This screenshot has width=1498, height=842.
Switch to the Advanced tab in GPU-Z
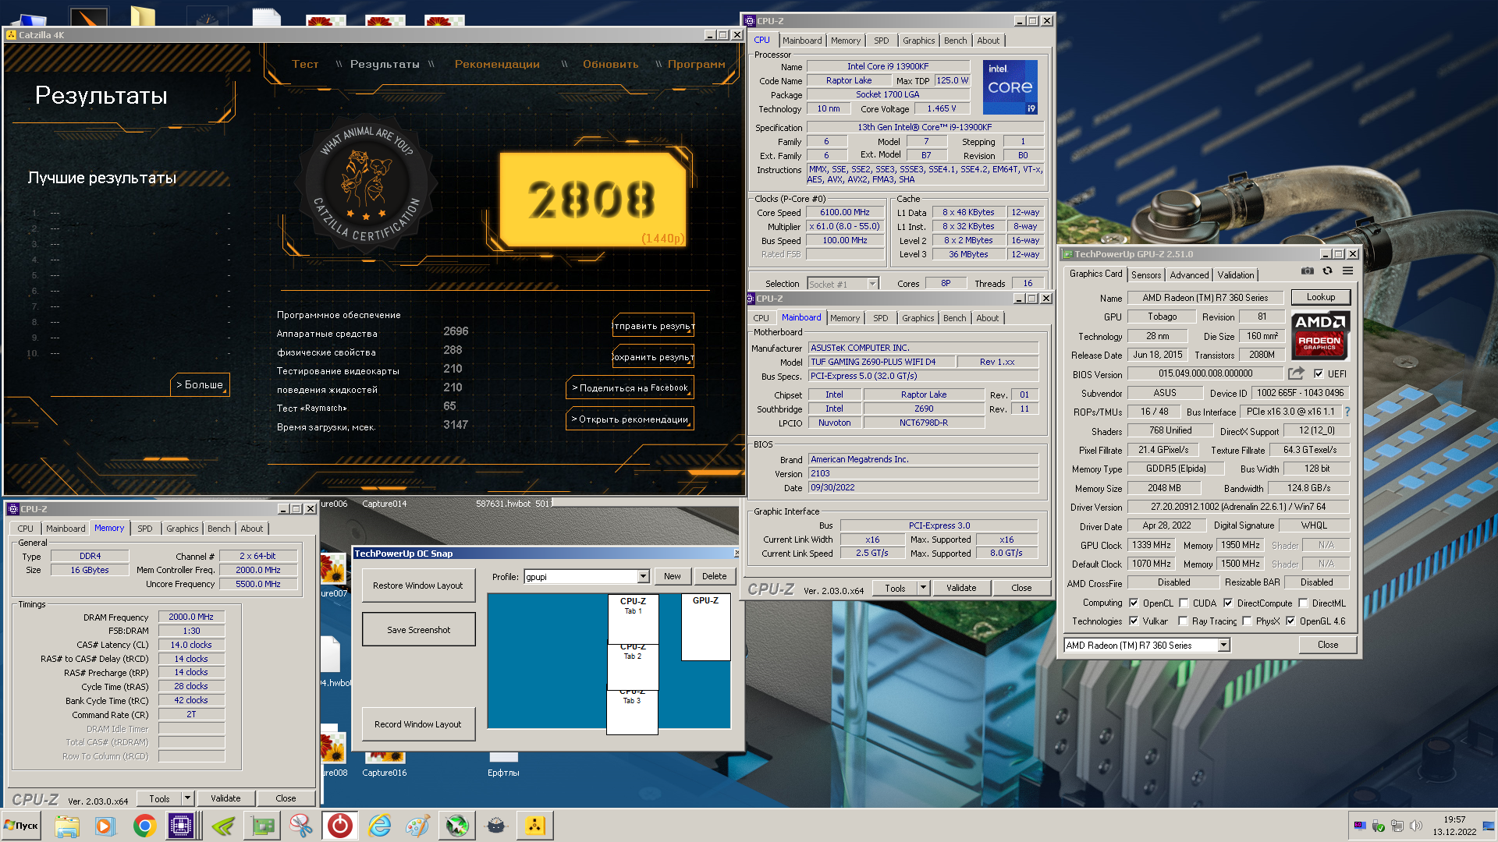coord(1189,274)
